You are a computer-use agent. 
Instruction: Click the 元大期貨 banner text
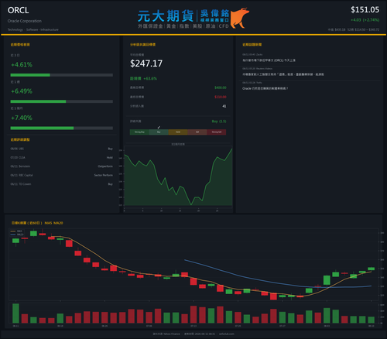pyautogui.click(x=166, y=16)
